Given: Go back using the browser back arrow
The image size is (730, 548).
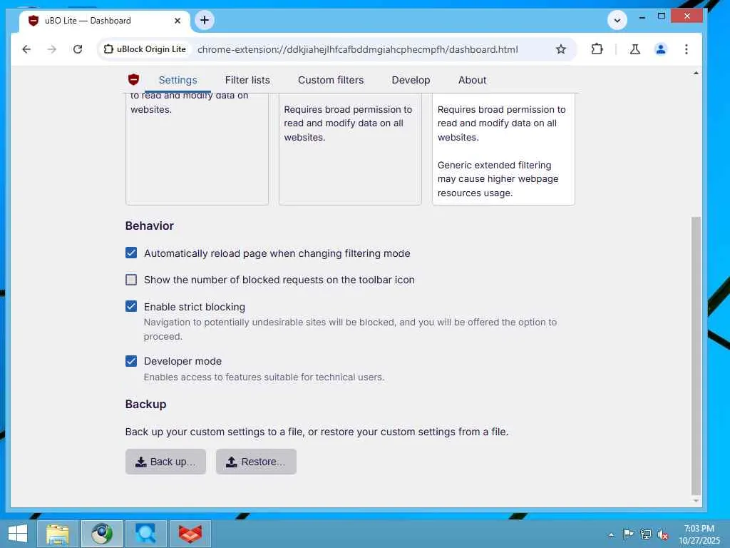Looking at the screenshot, I should 26,49.
